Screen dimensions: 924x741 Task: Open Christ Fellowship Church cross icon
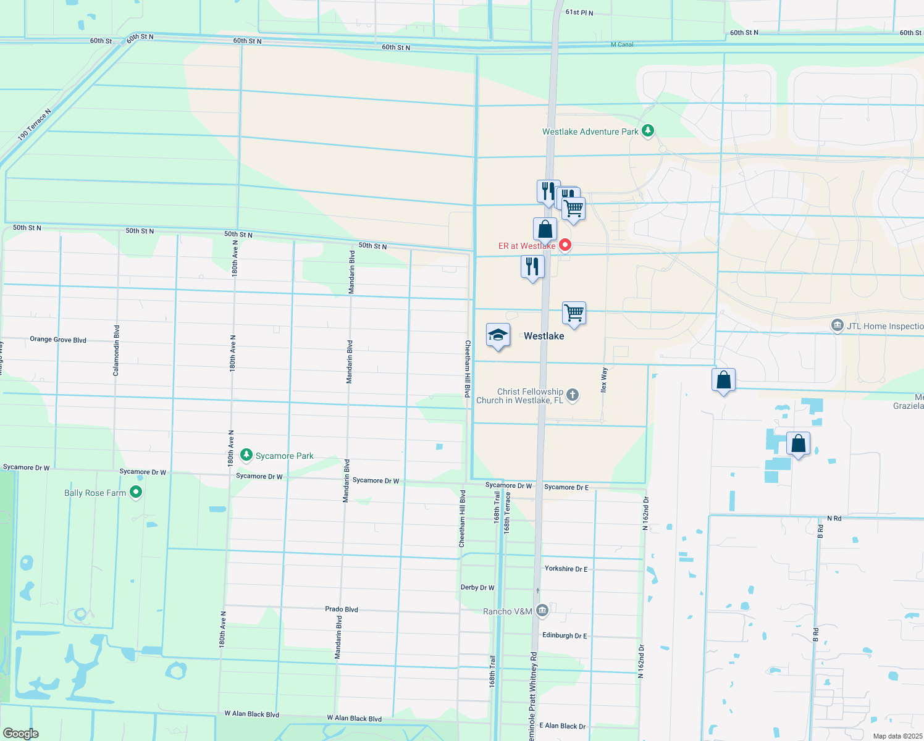(573, 395)
